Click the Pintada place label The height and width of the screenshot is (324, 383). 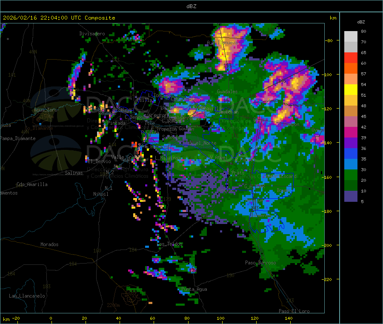pos(117,123)
